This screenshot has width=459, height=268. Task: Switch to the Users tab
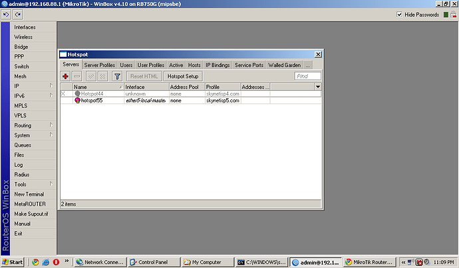pos(126,65)
